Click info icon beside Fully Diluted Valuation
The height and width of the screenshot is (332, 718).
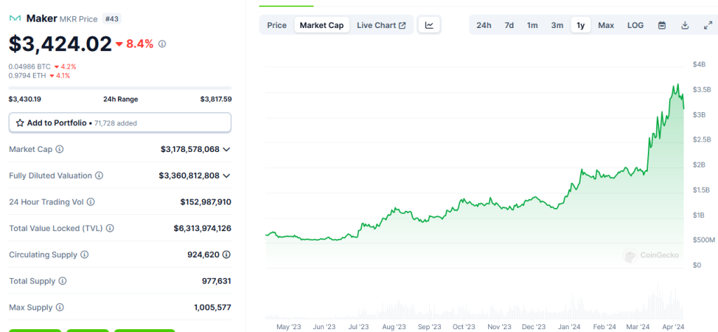[x=99, y=176]
